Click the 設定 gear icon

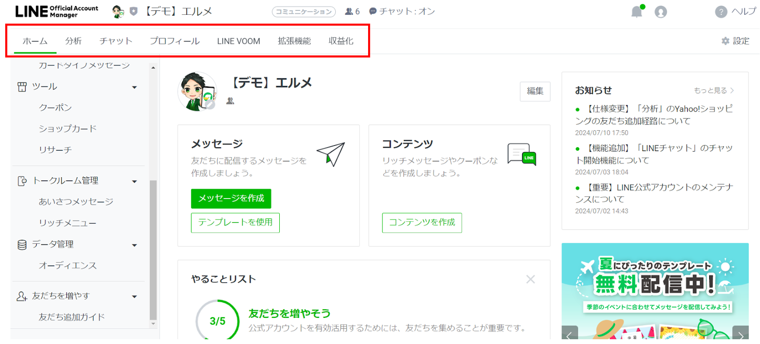click(x=725, y=41)
